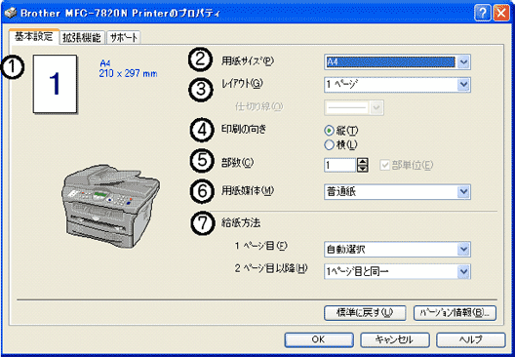Click the A4 page preview thumbnail
515x357 pixels.
[x=55, y=84]
